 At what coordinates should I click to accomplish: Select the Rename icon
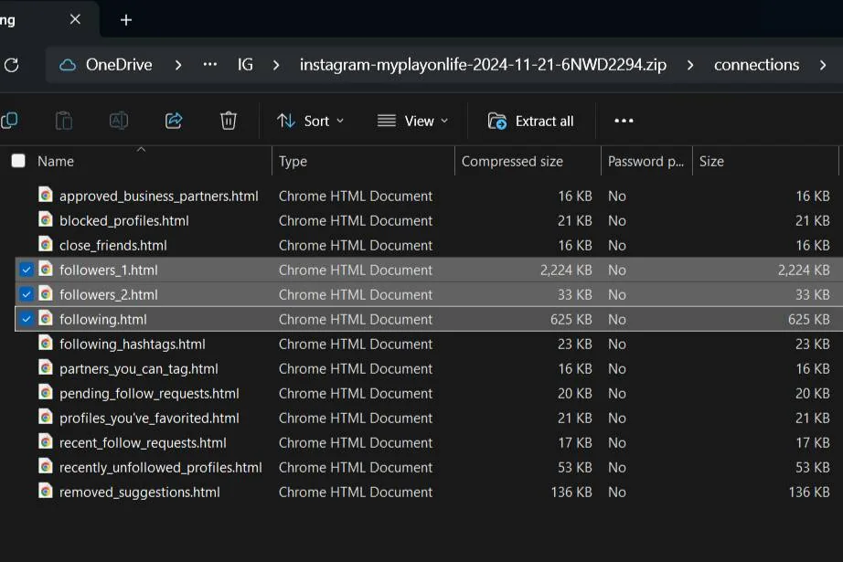[x=118, y=120]
